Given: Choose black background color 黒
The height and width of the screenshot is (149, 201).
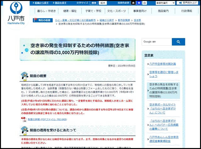Looking at the screenshot, I should click(133, 3).
